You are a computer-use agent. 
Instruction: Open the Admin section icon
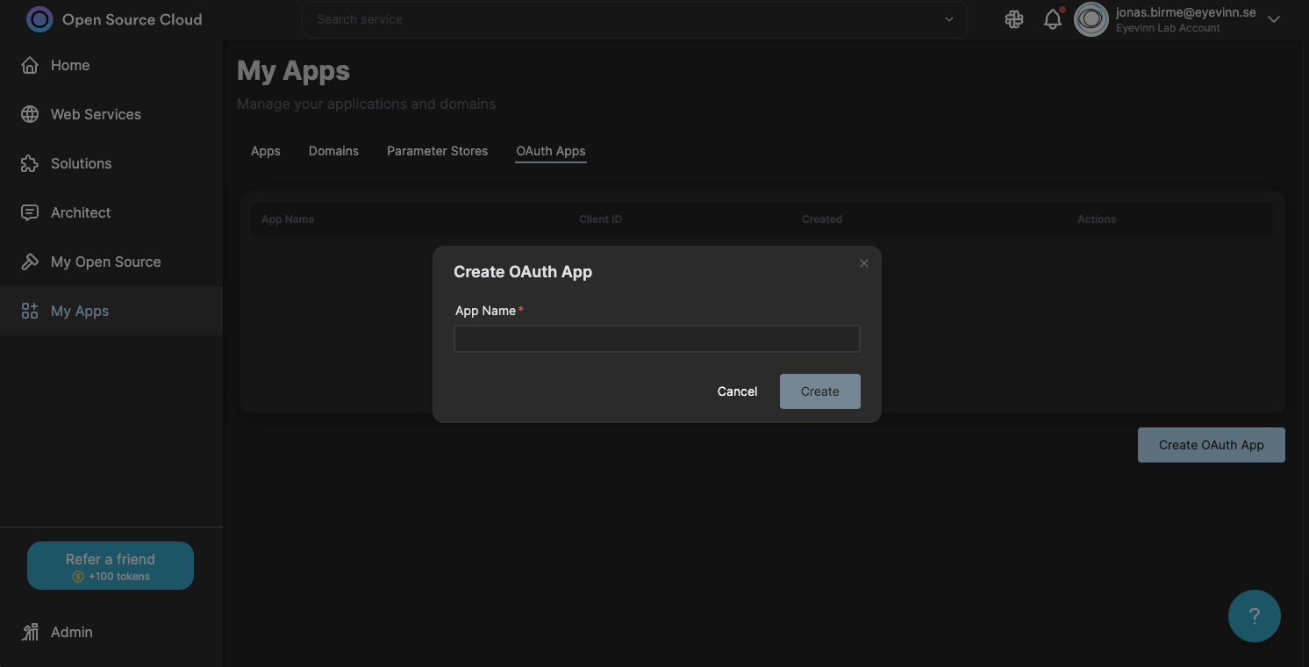(31, 631)
